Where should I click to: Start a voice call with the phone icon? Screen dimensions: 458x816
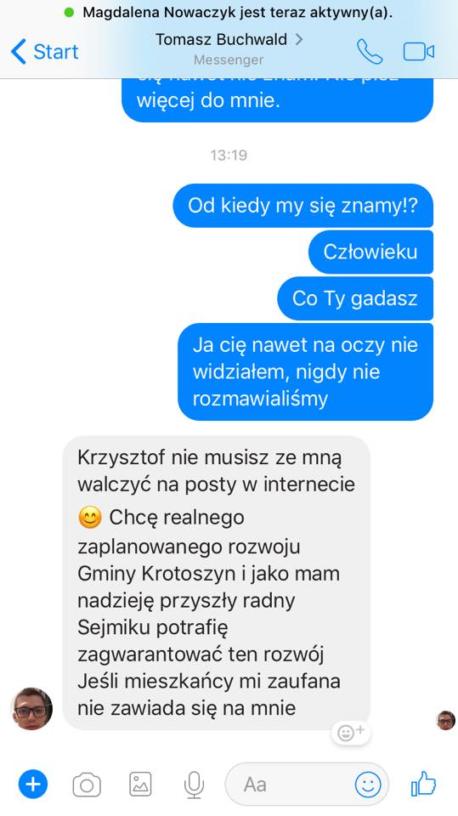point(370,52)
